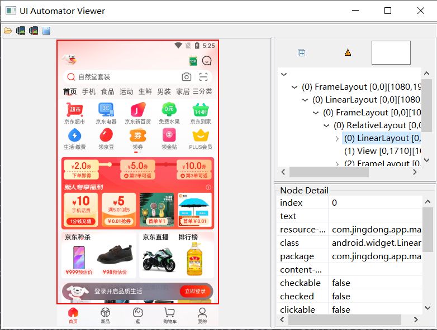The width and height of the screenshot is (437, 330).
Task: Click the yellow warning triangle icon
Action: pyautogui.click(x=348, y=52)
